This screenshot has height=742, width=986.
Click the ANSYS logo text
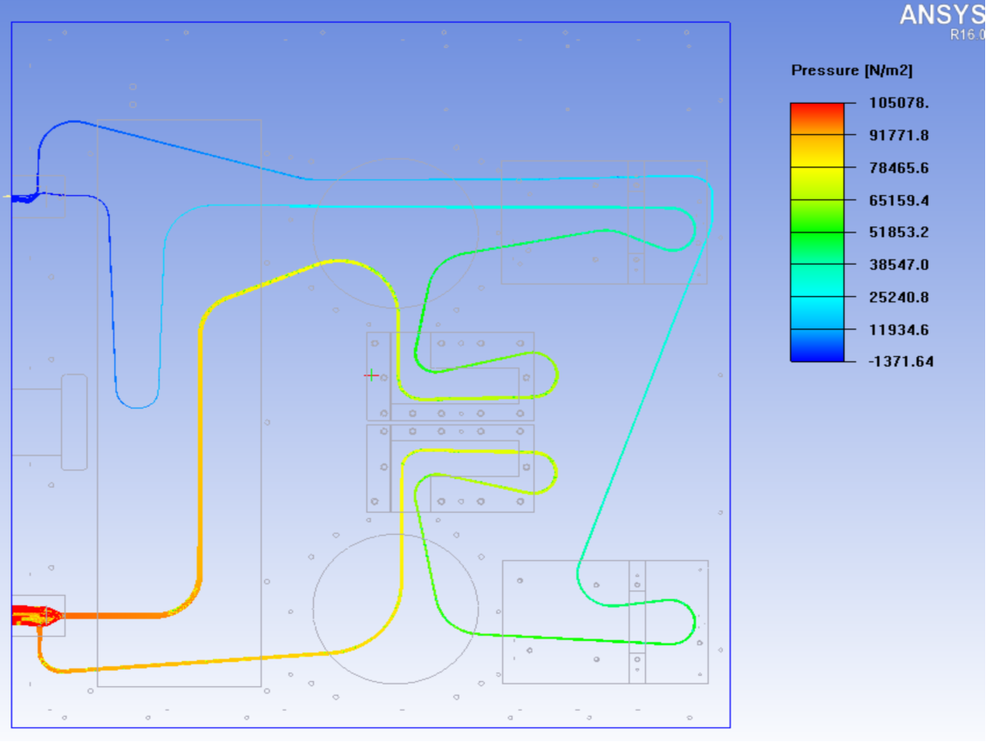click(x=942, y=15)
